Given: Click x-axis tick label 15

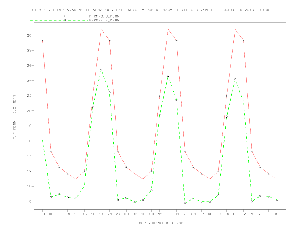Looking at the screenshot, I should [84, 214].
